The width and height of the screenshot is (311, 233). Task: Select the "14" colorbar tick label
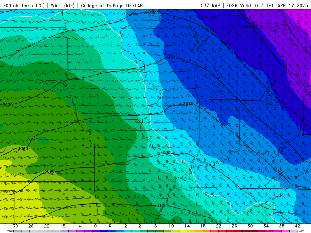click(x=187, y=226)
